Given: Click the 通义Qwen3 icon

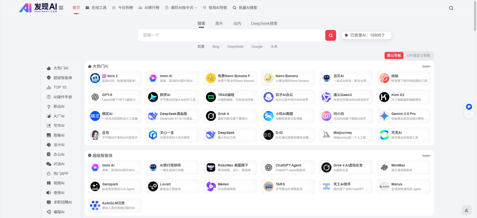Looking at the screenshot, I should pyautogui.click(x=326, y=97).
